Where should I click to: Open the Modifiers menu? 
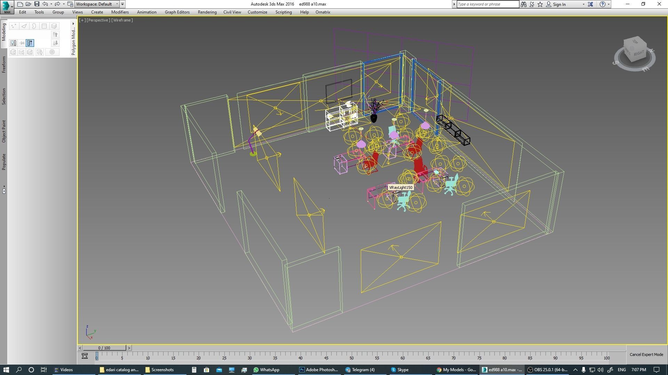(120, 12)
